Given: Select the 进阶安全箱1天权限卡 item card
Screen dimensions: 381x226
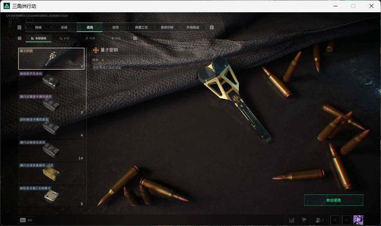Looking at the screenshot, I should [x=51, y=196].
